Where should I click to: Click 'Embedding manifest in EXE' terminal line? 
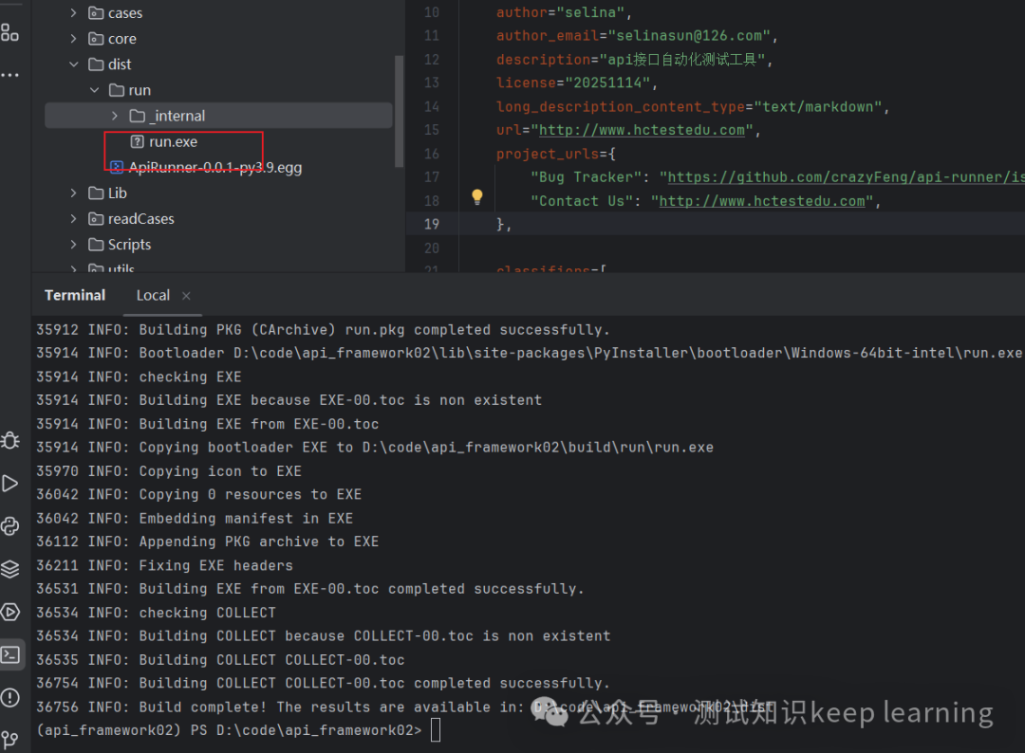pos(195,518)
